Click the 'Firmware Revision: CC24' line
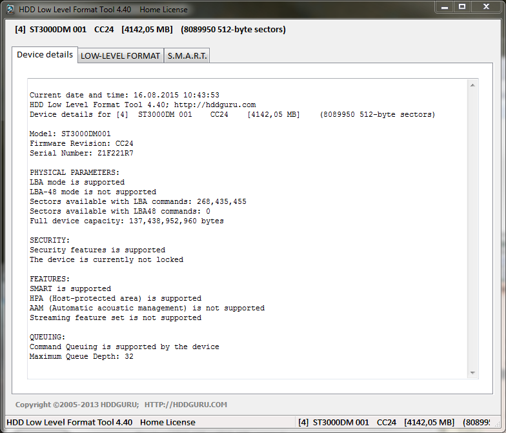The image size is (506, 433). [x=81, y=143]
